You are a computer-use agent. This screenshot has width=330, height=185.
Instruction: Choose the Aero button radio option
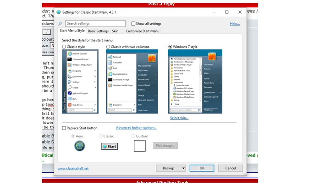pyautogui.click(x=73, y=136)
